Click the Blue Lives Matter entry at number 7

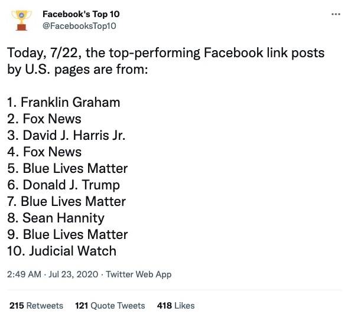click(67, 202)
